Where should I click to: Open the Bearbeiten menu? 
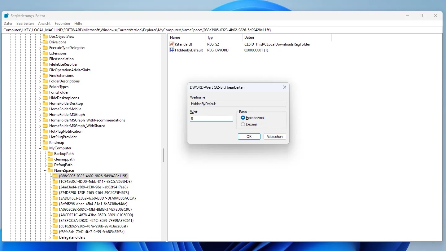point(25,24)
